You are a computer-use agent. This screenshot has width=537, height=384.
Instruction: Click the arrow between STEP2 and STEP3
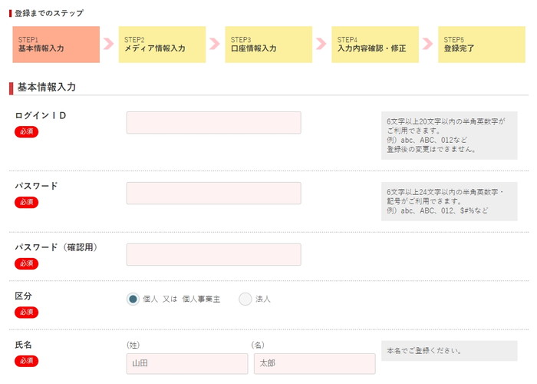215,44
